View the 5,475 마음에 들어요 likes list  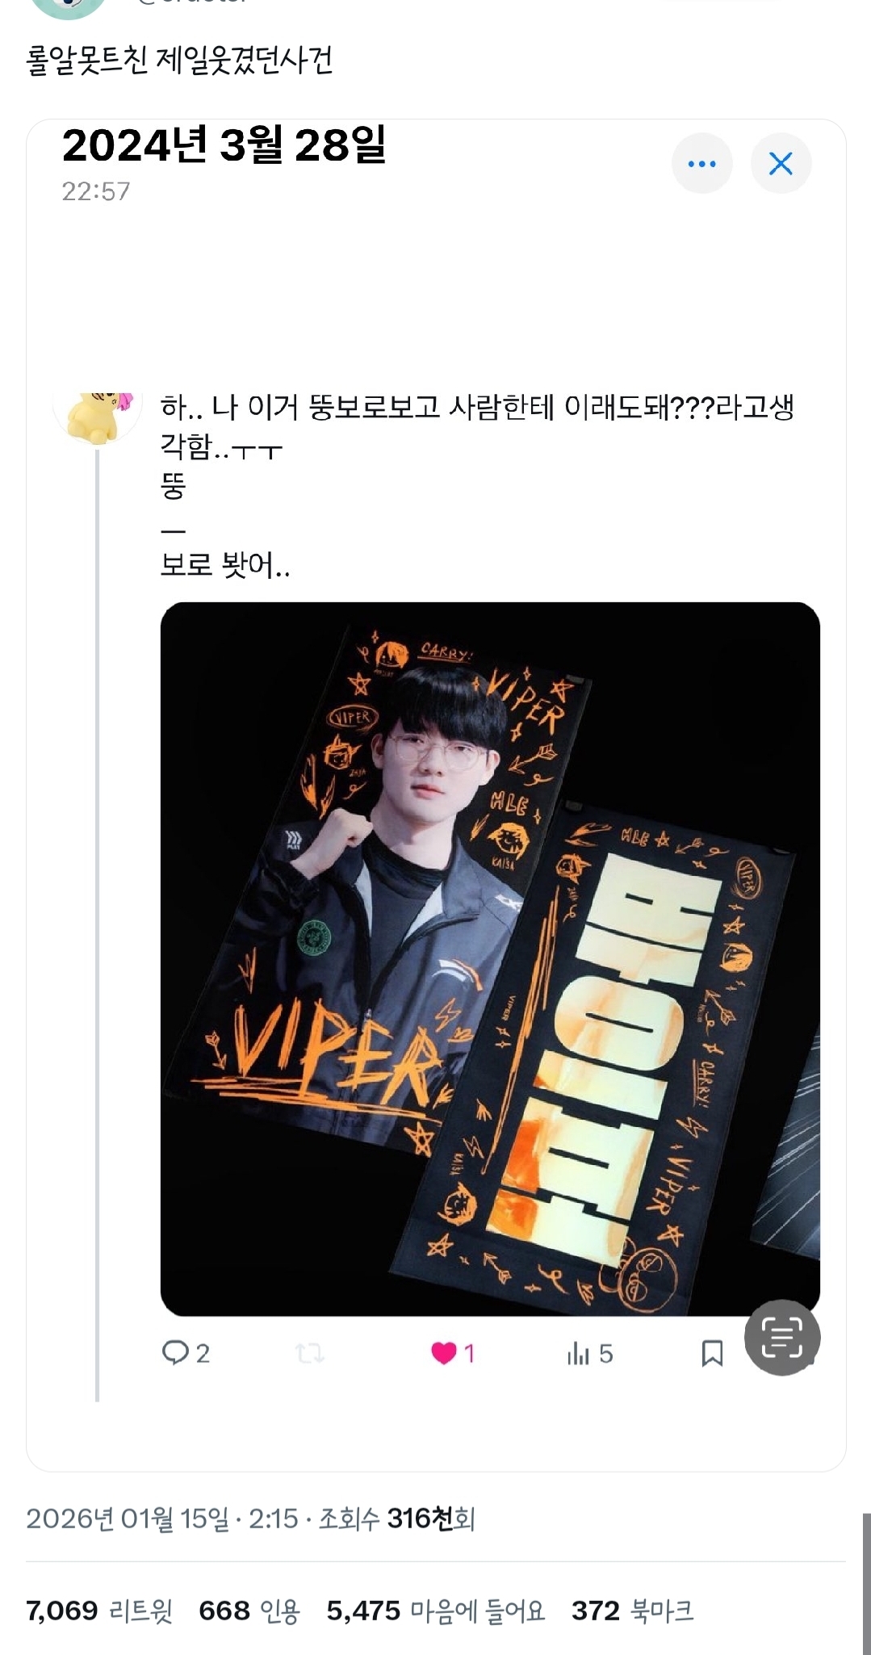tap(436, 1611)
